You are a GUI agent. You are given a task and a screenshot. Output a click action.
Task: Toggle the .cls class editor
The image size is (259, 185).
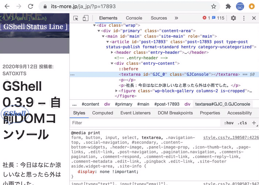click(242, 123)
